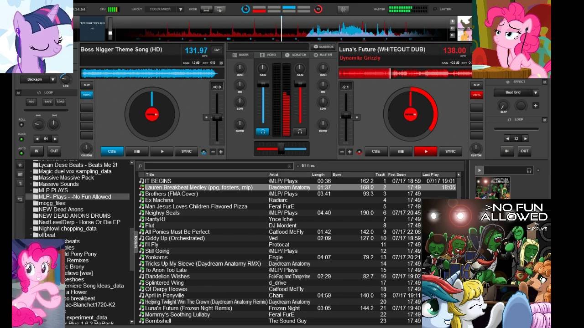584x328 pixels.
Task: Click the first mode screen icon button
Action: pyautogui.click(x=207, y=9)
